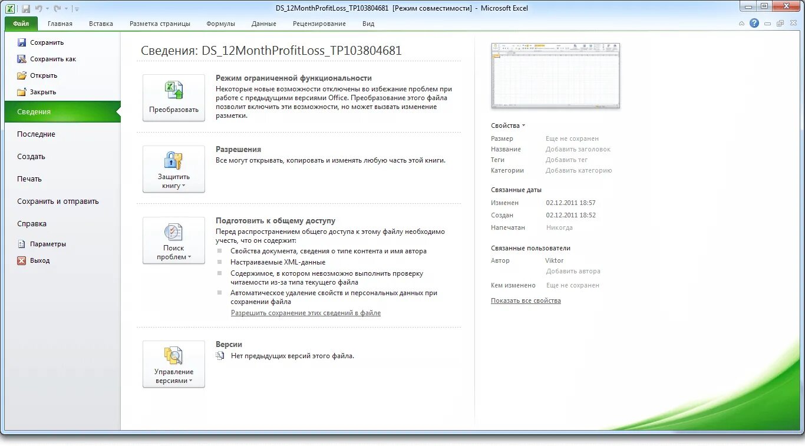Switch to the Данные ribbon tab

coord(263,24)
